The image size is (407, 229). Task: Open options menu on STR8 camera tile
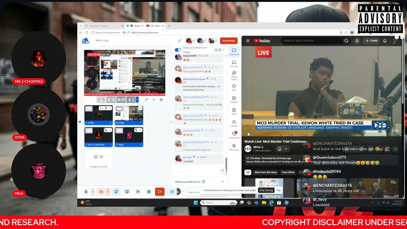110,108
